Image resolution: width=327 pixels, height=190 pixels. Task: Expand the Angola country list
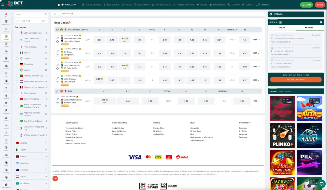click(x=31, y=156)
